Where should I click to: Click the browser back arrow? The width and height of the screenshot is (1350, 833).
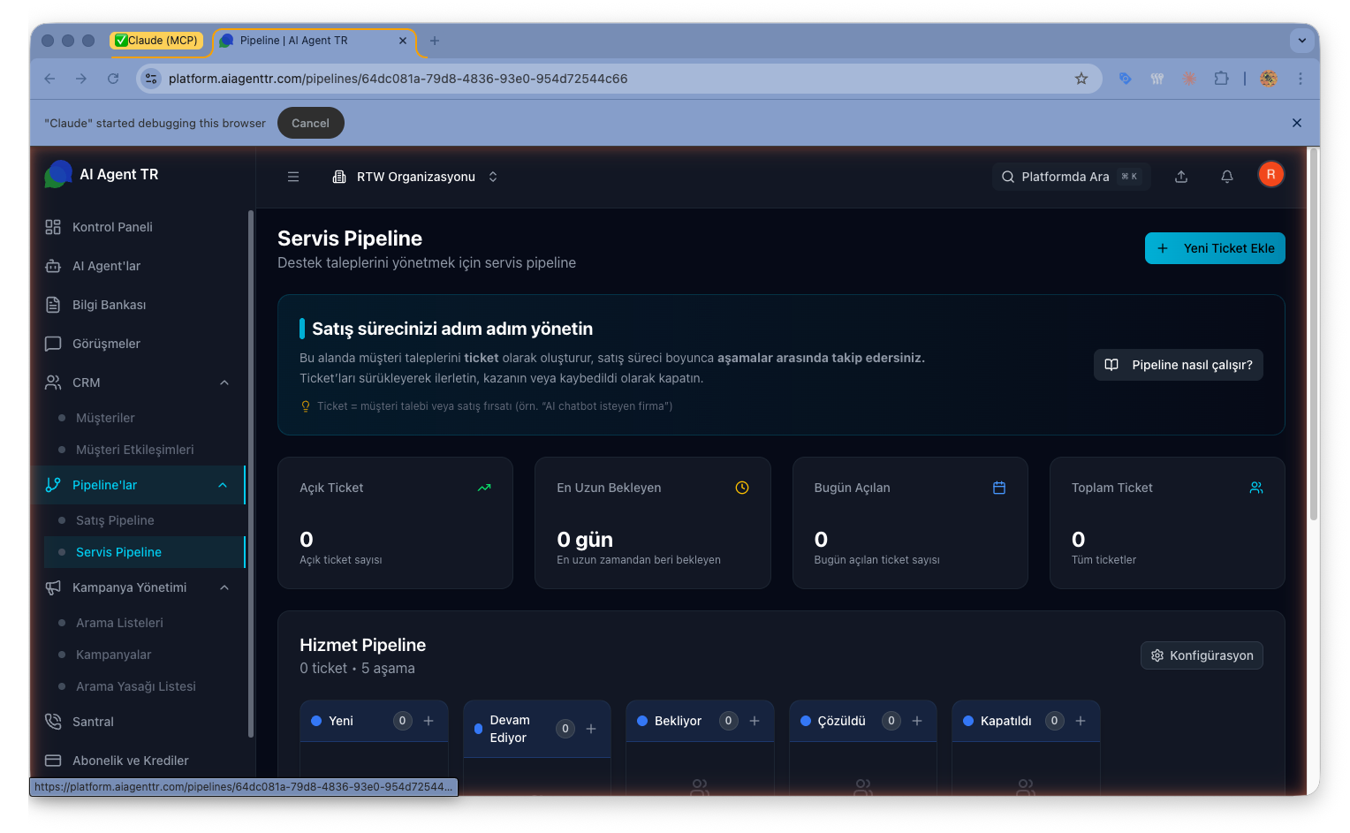click(50, 79)
